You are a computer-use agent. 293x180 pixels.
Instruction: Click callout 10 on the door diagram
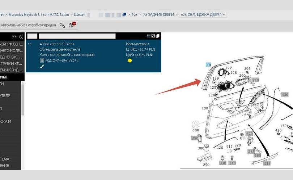[x=208, y=64]
